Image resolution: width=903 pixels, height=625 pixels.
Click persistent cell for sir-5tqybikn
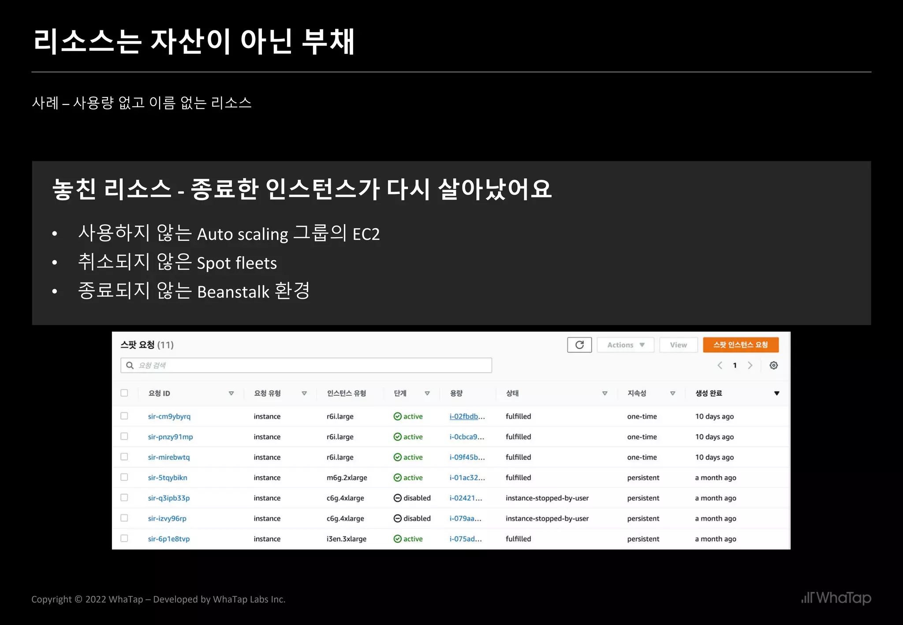point(643,478)
